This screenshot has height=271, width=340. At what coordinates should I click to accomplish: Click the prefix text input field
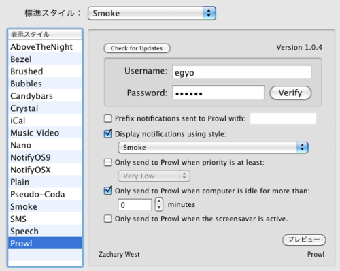coord(283,118)
